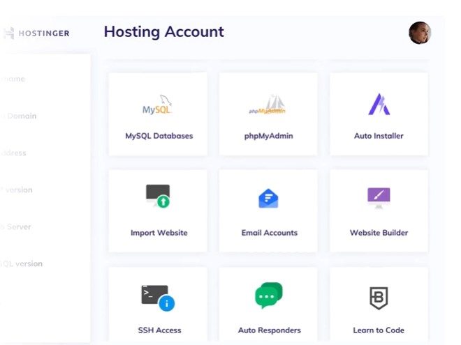The width and height of the screenshot is (461, 345).
Task: Open the SSH Access terminal icon
Action: click(x=158, y=298)
